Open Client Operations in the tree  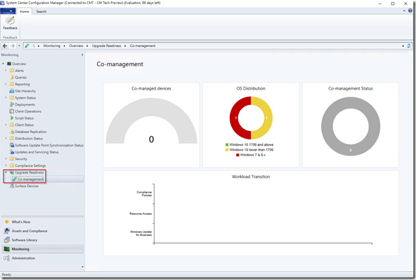click(28, 111)
